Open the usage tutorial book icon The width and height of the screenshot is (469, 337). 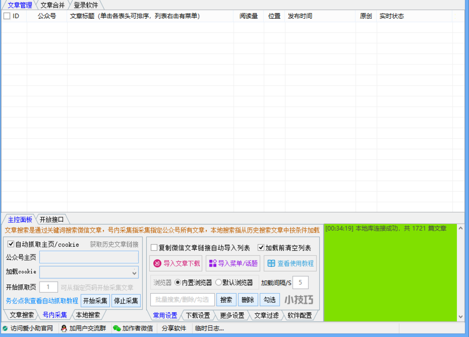click(x=271, y=264)
